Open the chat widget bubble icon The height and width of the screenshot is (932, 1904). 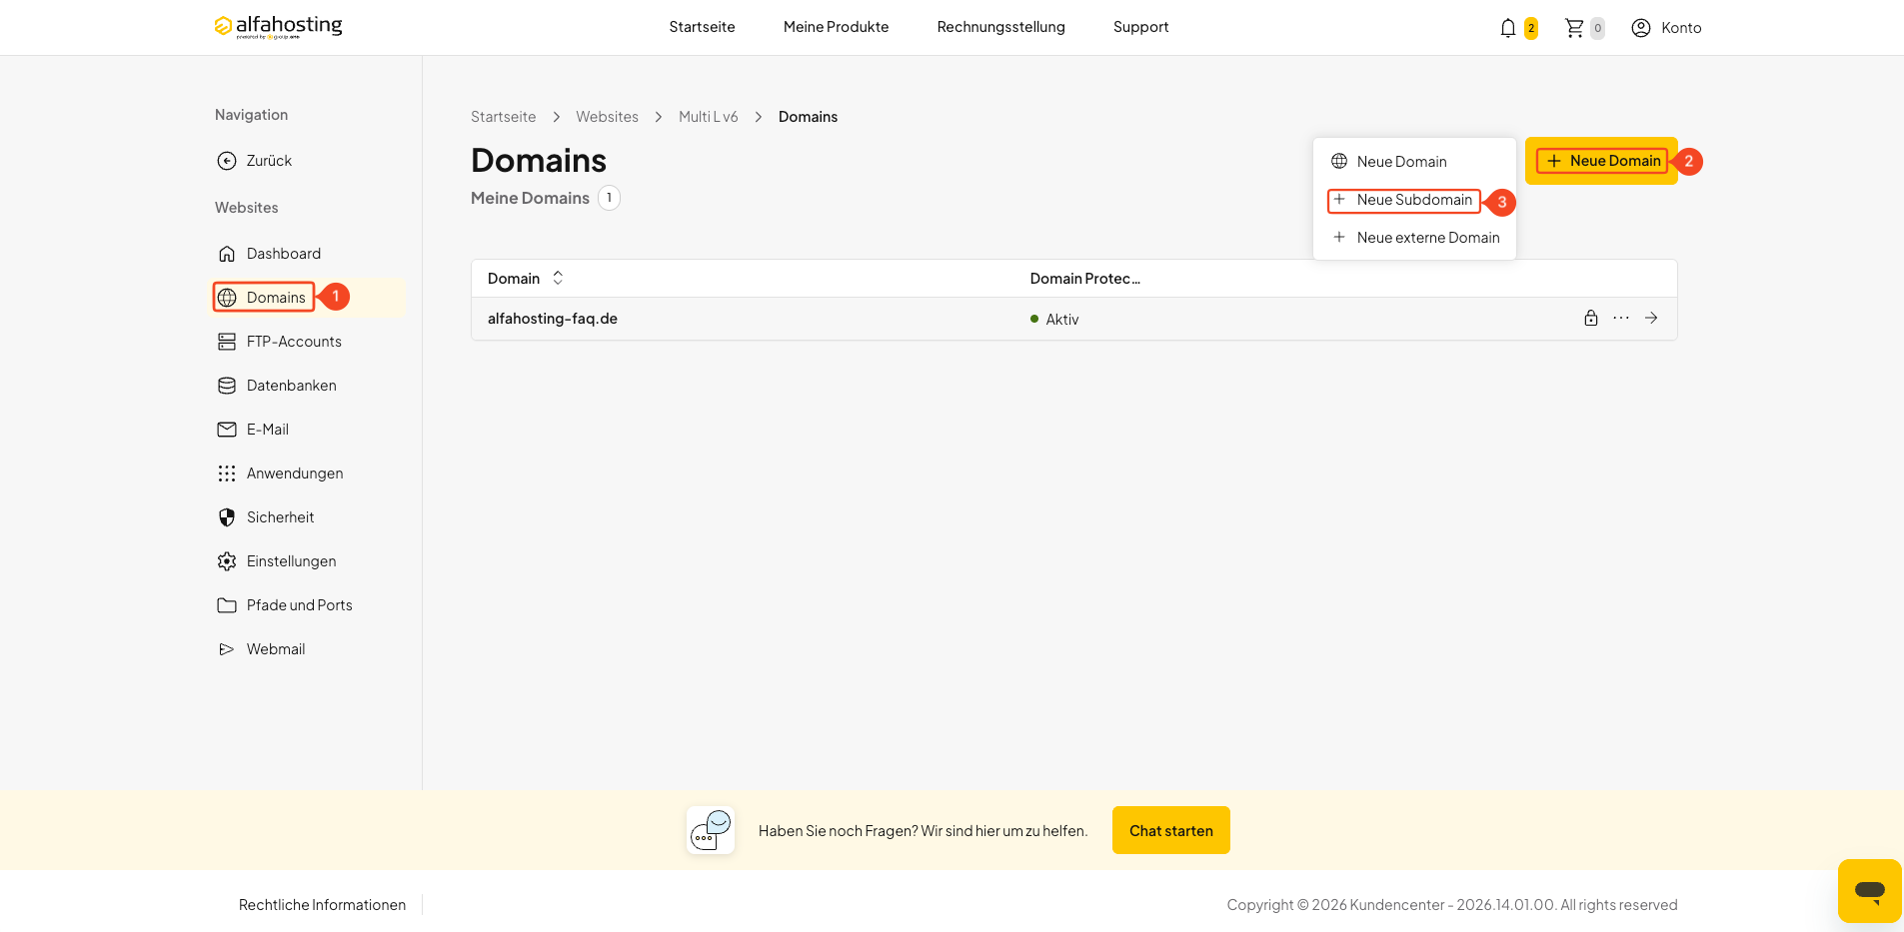click(x=1869, y=890)
